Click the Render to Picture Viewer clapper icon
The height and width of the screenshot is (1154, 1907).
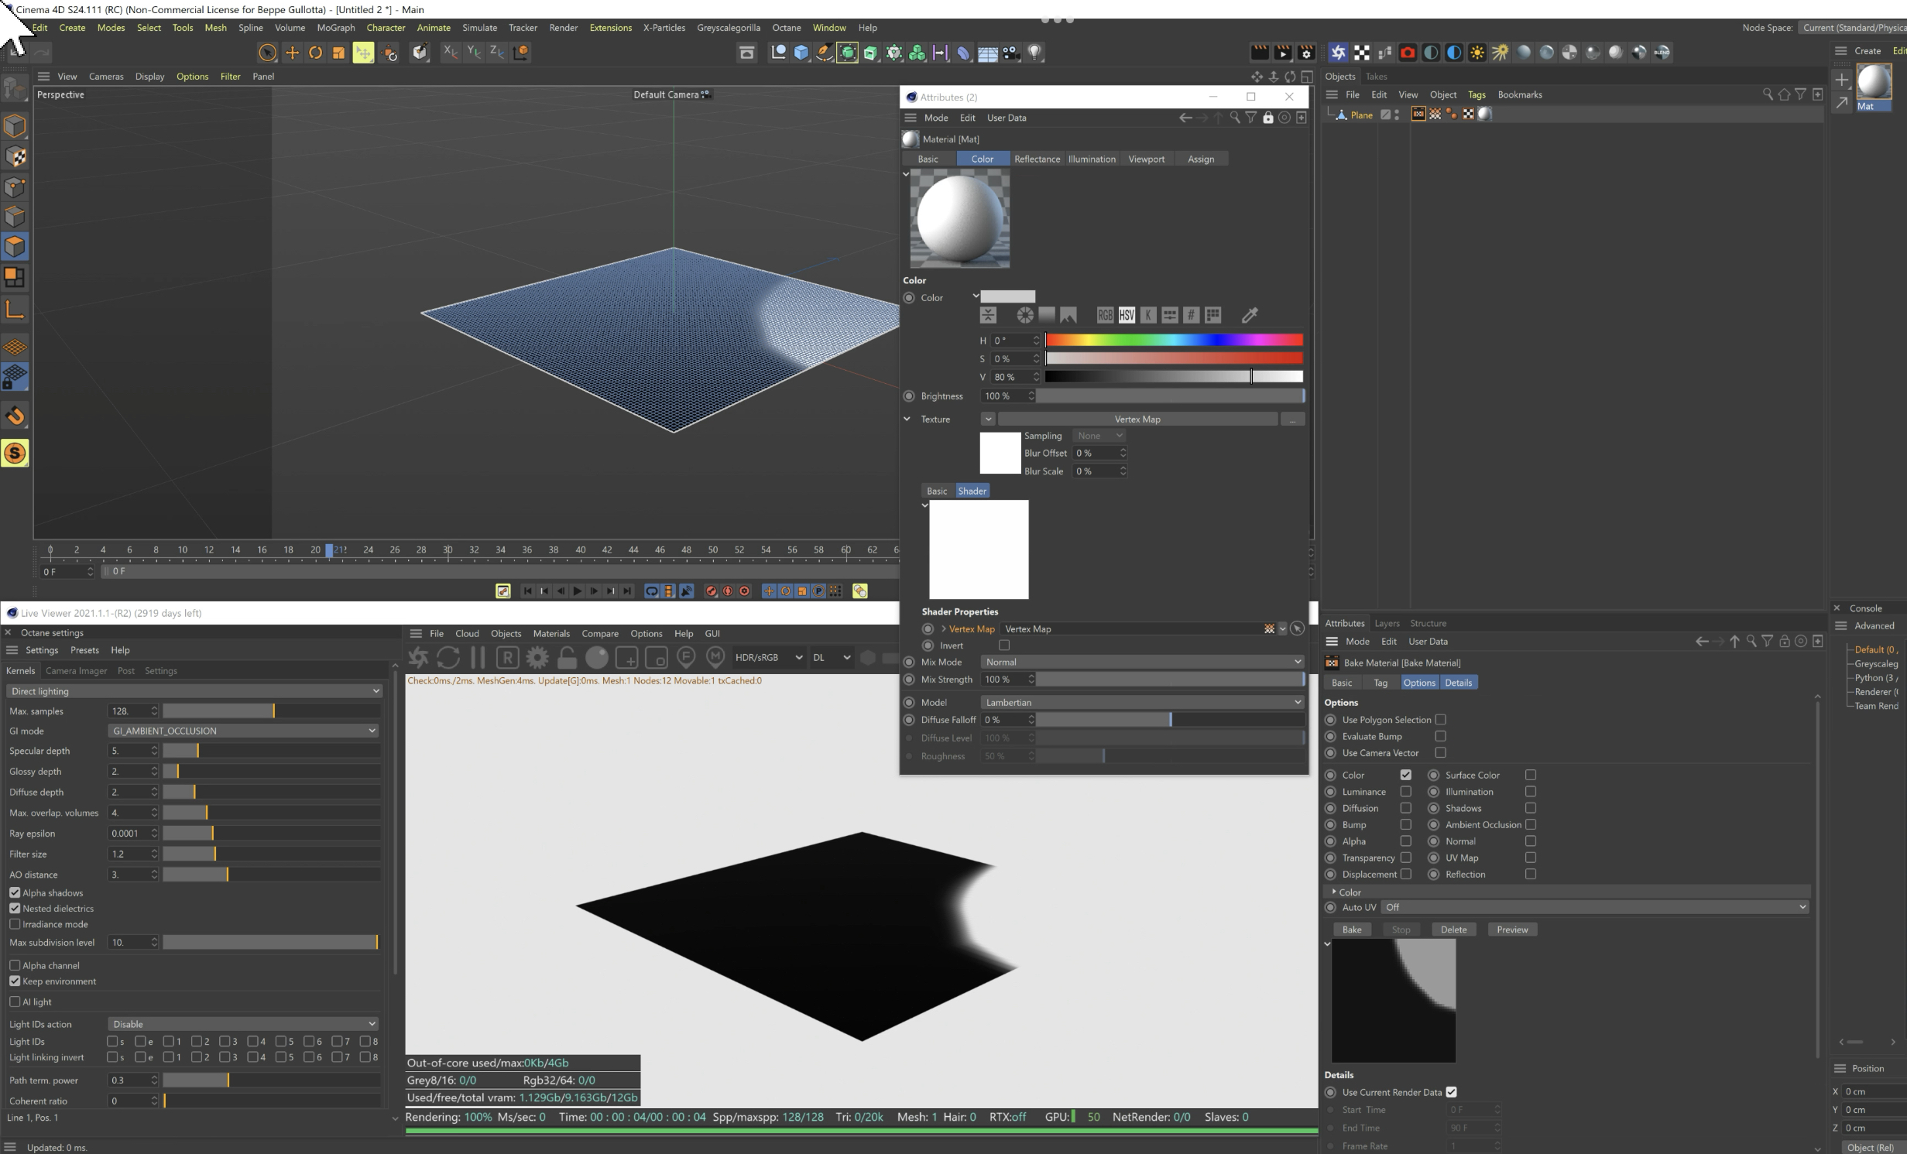click(1282, 53)
